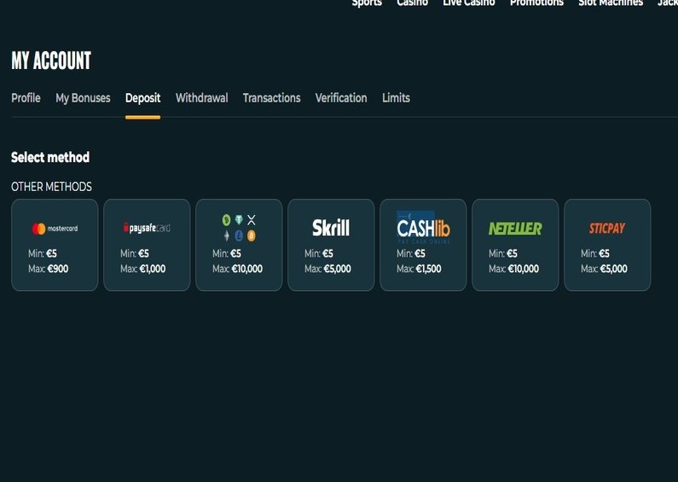Screen dimensions: 678x482
Task: Select the Skrill deposit method
Action: point(331,245)
